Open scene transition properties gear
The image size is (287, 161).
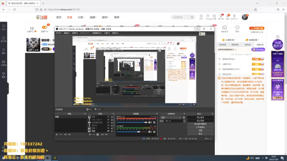click(x=184, y=118)
